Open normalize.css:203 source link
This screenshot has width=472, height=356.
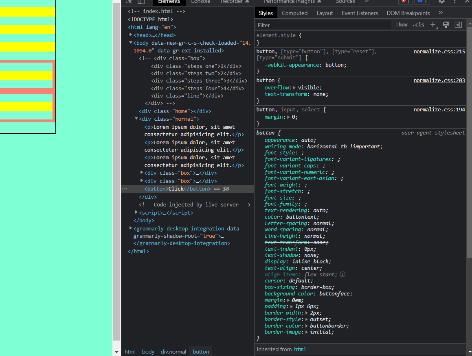pos(439,80)
